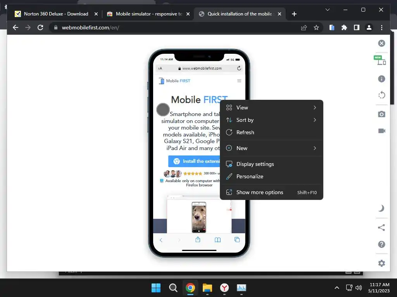Screen dimensions: 397x297
Task: Go back to previous page
Action: [16, 27]
